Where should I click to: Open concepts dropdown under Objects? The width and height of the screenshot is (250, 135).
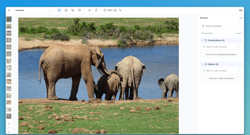tap(221, 71)
